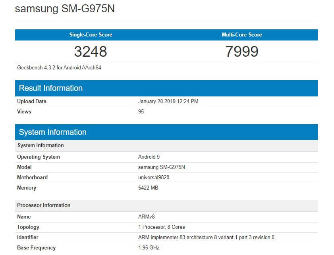Select the multi-core score value 7999
Image resolution: width=334 pixels, height=255 pixels.
242,52
